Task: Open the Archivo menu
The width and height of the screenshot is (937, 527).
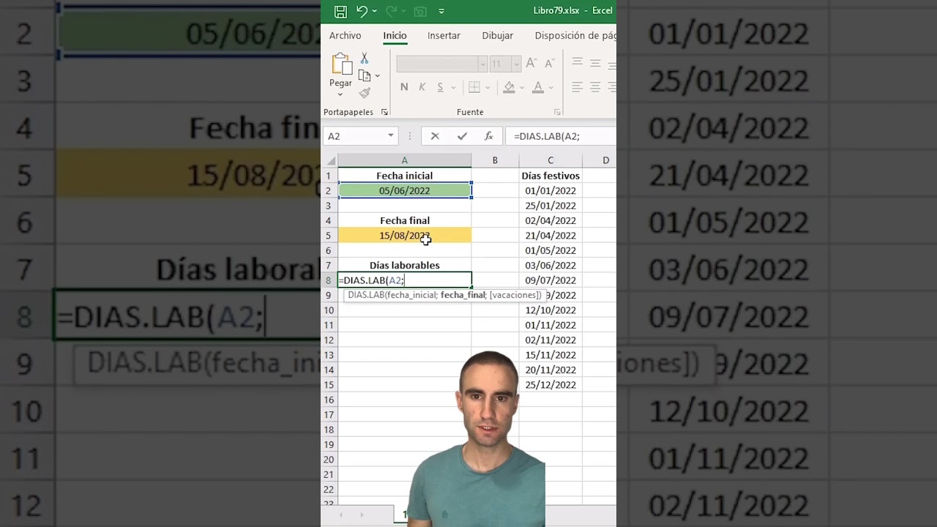Action: (x=345, y=35)
